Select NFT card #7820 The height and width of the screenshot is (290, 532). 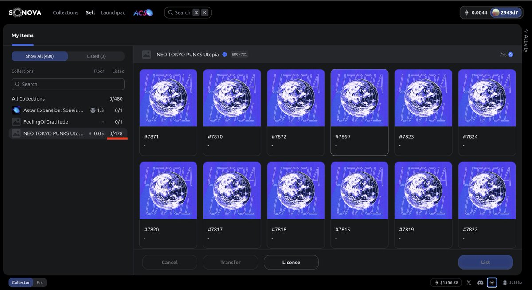(168, 205)
